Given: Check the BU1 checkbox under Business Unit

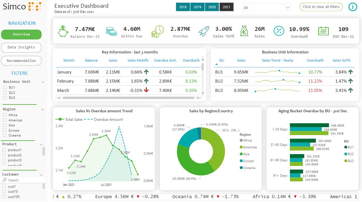Looking at the screenshot, I should tap(5, 87).
